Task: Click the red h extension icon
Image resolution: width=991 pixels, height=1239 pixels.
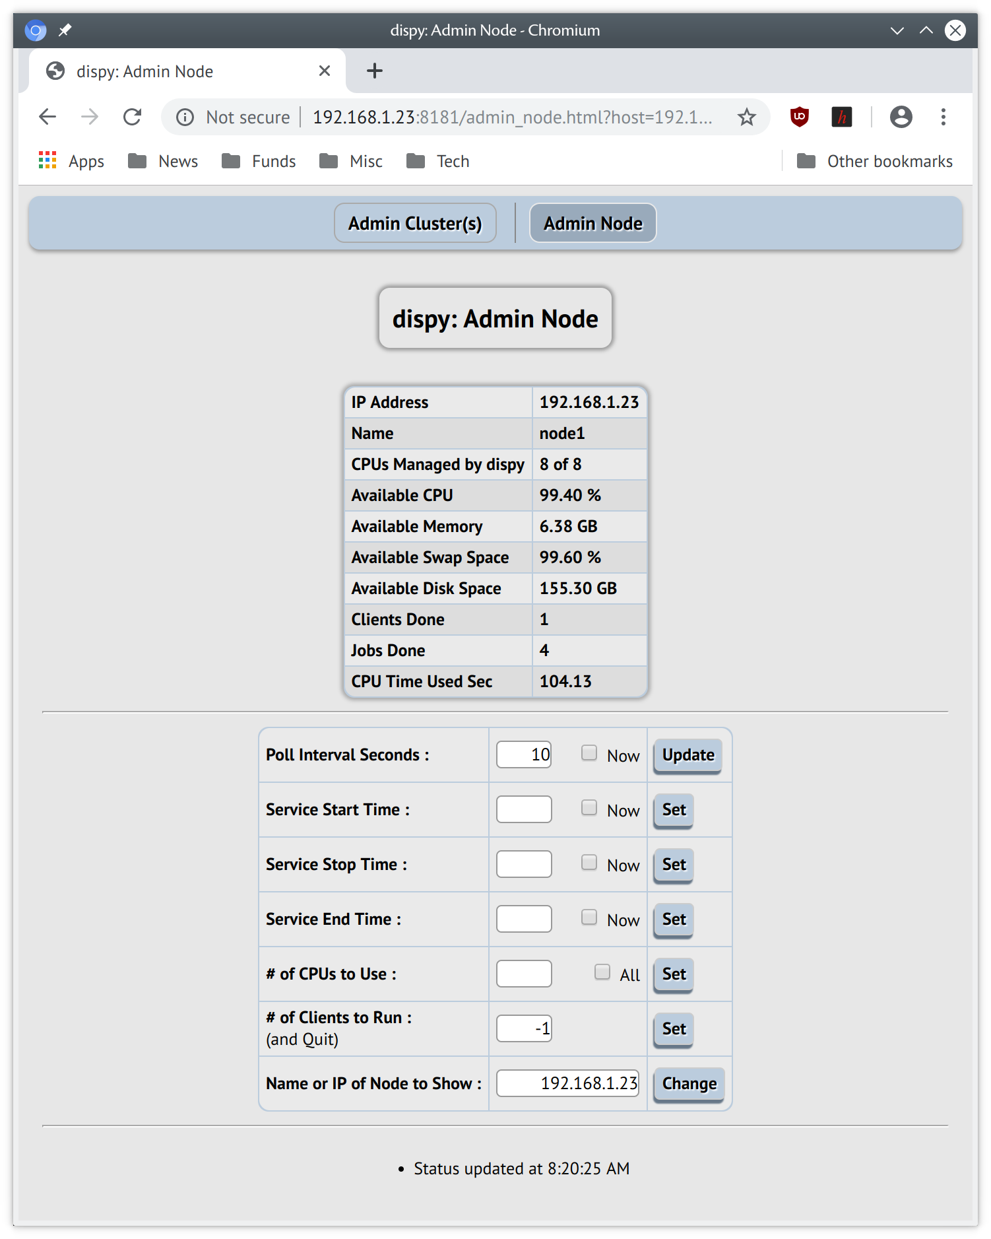Action: pyautogui.click(x=841, y=117)
